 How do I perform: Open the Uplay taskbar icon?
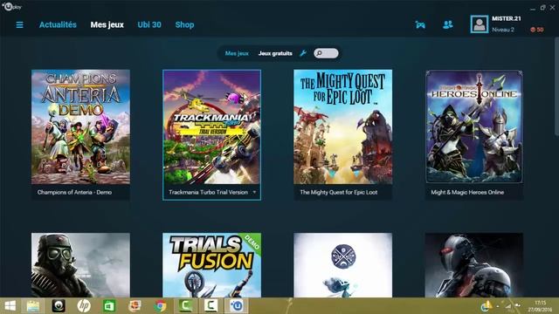click(237, 306)
